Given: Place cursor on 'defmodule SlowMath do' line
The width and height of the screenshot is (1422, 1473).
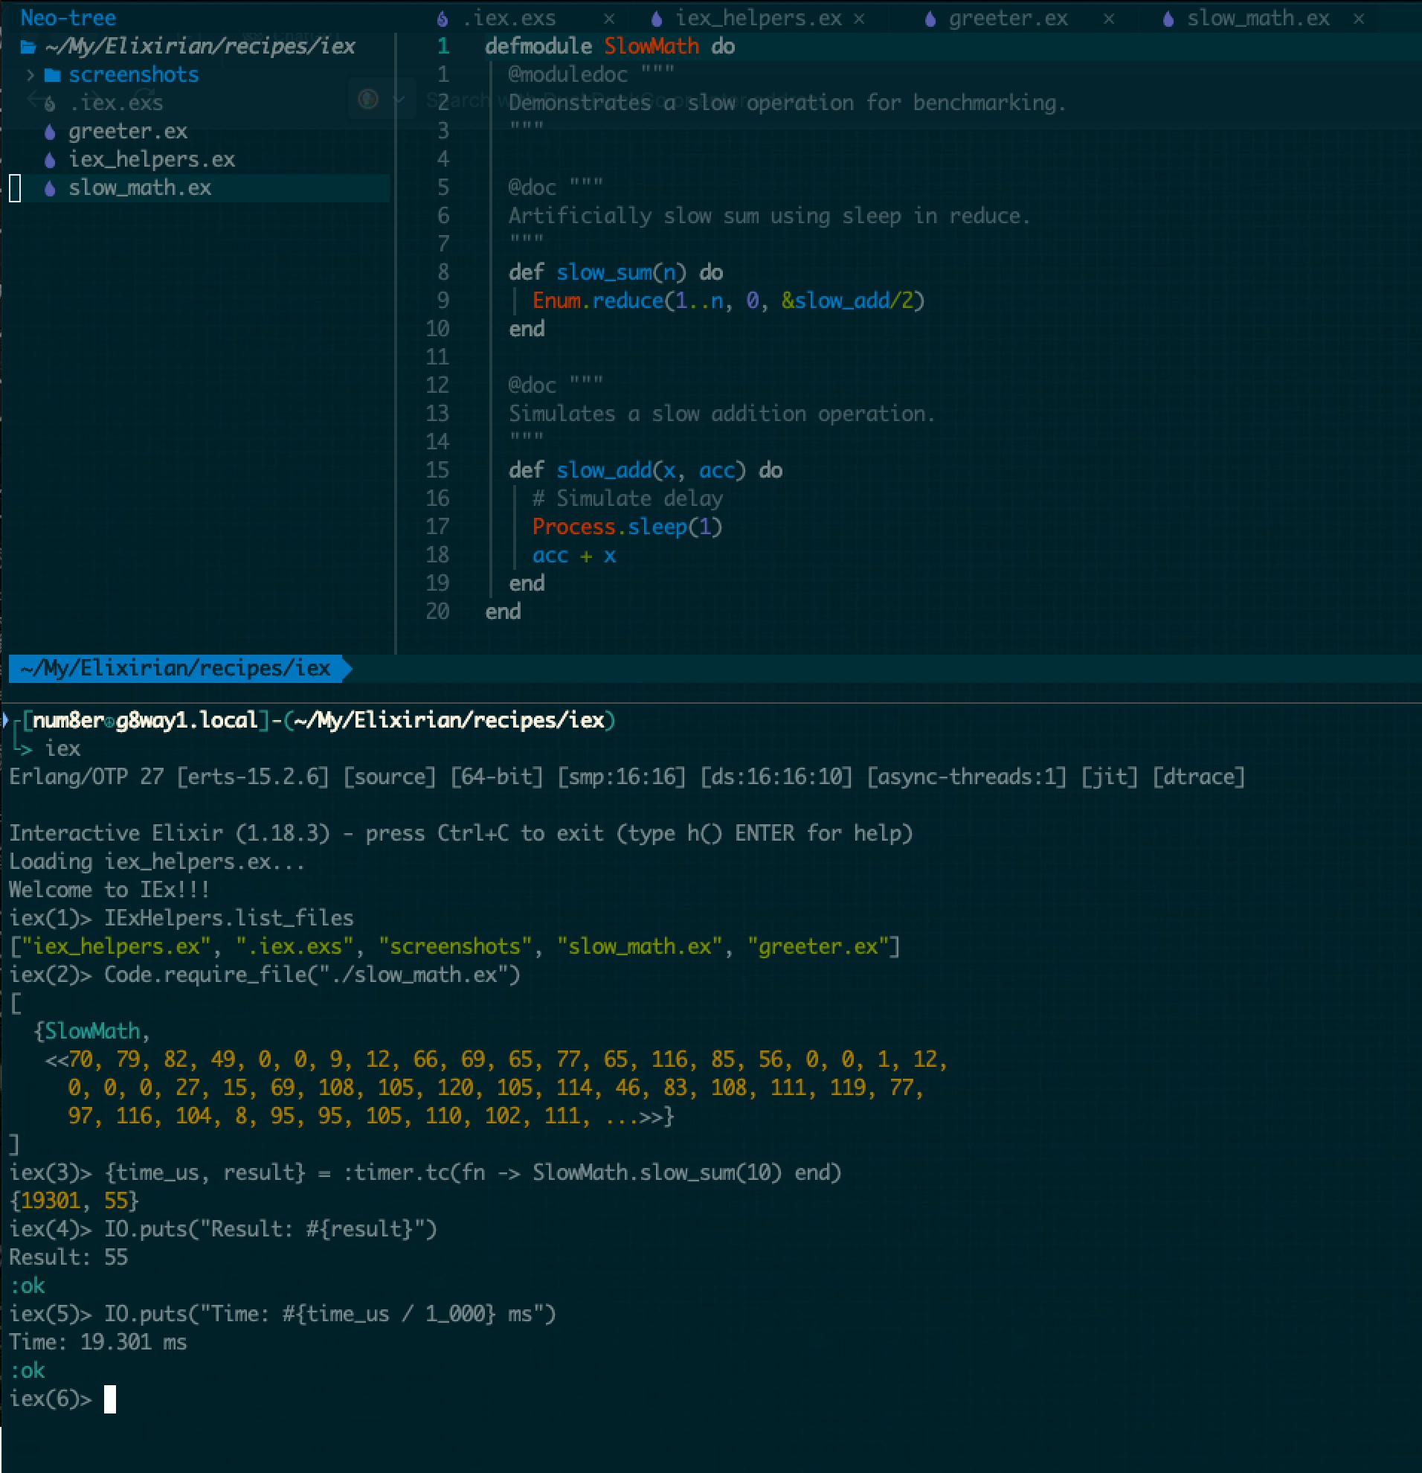Looking at the screenshot, I should pyautogui.click(x=610, y=47).
